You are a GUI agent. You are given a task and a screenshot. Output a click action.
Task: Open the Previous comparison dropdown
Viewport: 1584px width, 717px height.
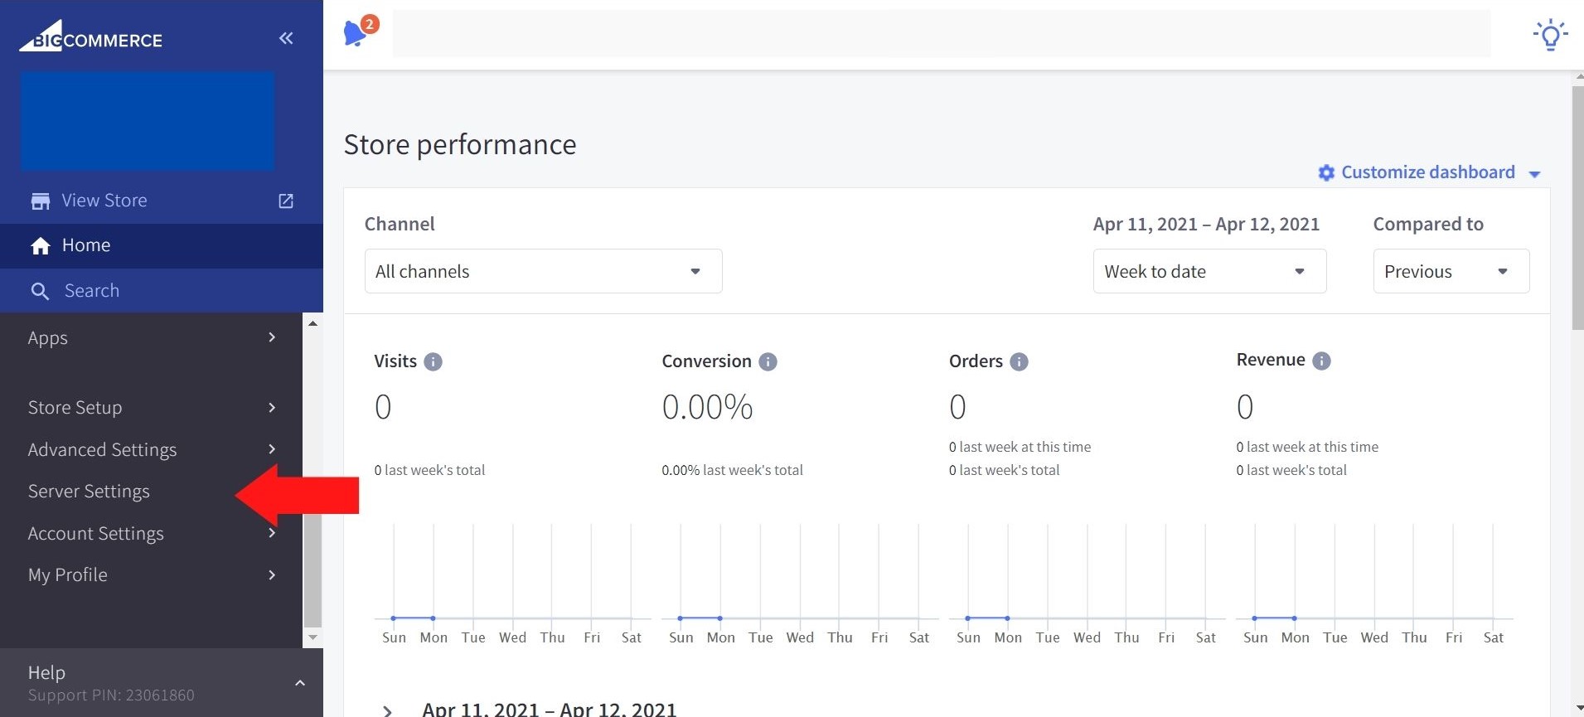pyautogui.click(x=1451, y=271)
